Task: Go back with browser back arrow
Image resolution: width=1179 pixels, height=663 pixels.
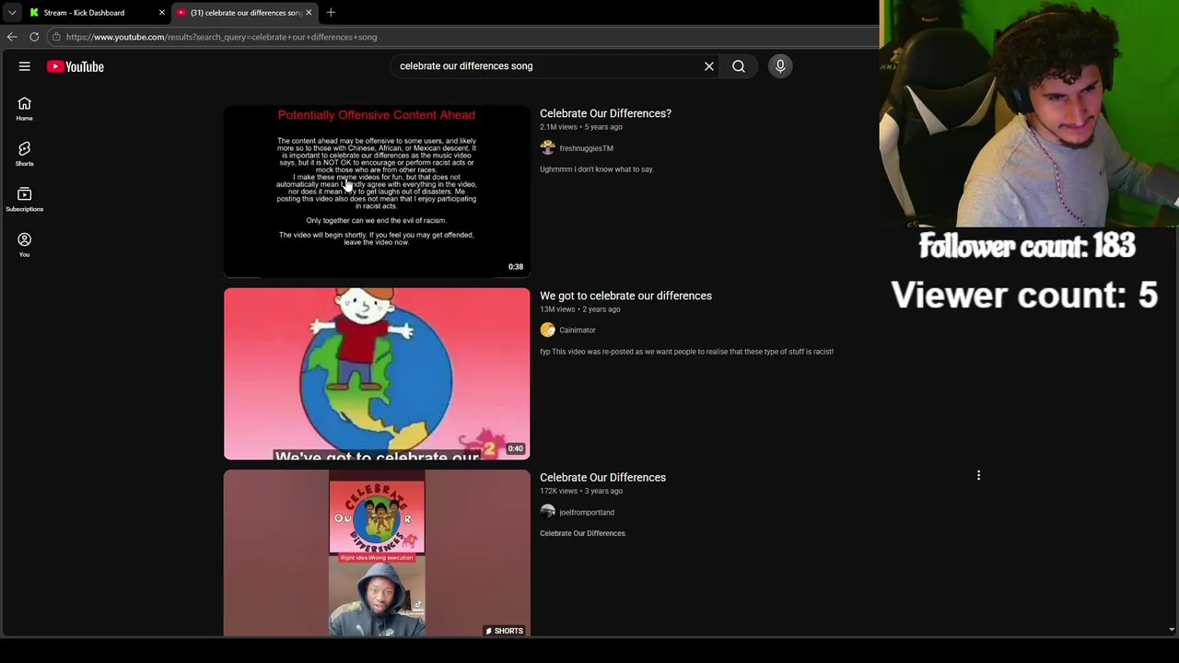Action: pos(12,37)
